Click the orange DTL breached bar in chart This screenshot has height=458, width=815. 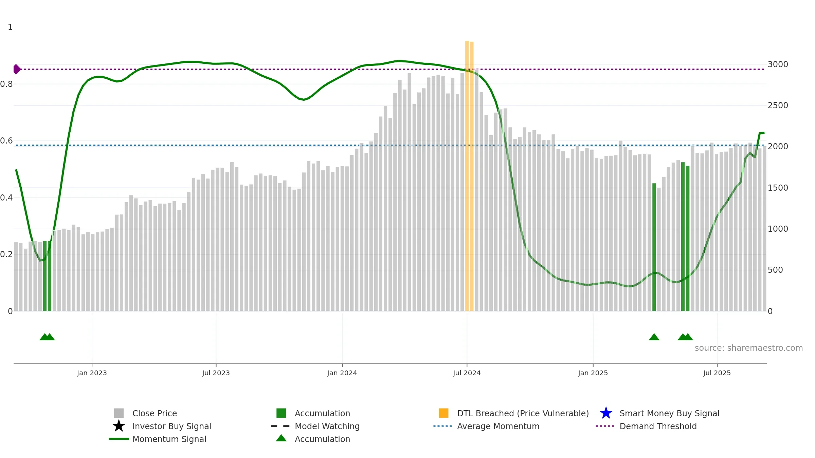coord(467,170)
